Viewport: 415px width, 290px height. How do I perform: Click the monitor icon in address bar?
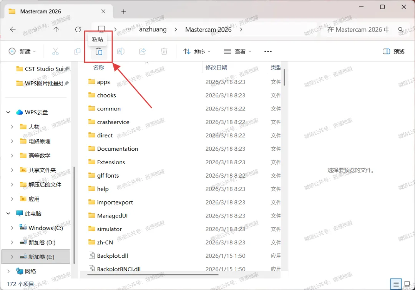(x=101, y=29)
